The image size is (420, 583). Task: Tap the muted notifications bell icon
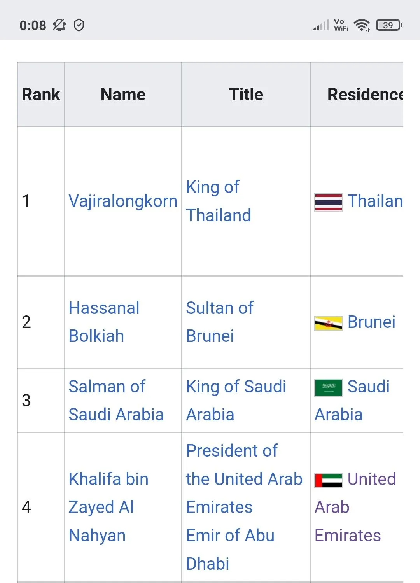coord(59,25)
